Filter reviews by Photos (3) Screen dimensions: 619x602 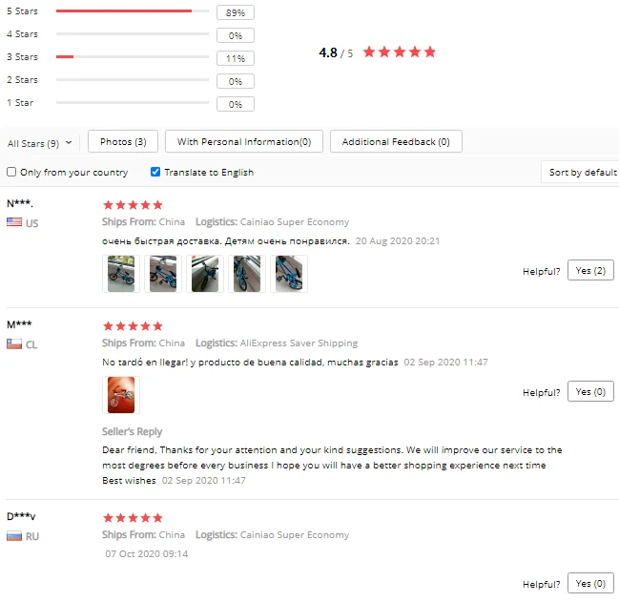pos(123,141)
